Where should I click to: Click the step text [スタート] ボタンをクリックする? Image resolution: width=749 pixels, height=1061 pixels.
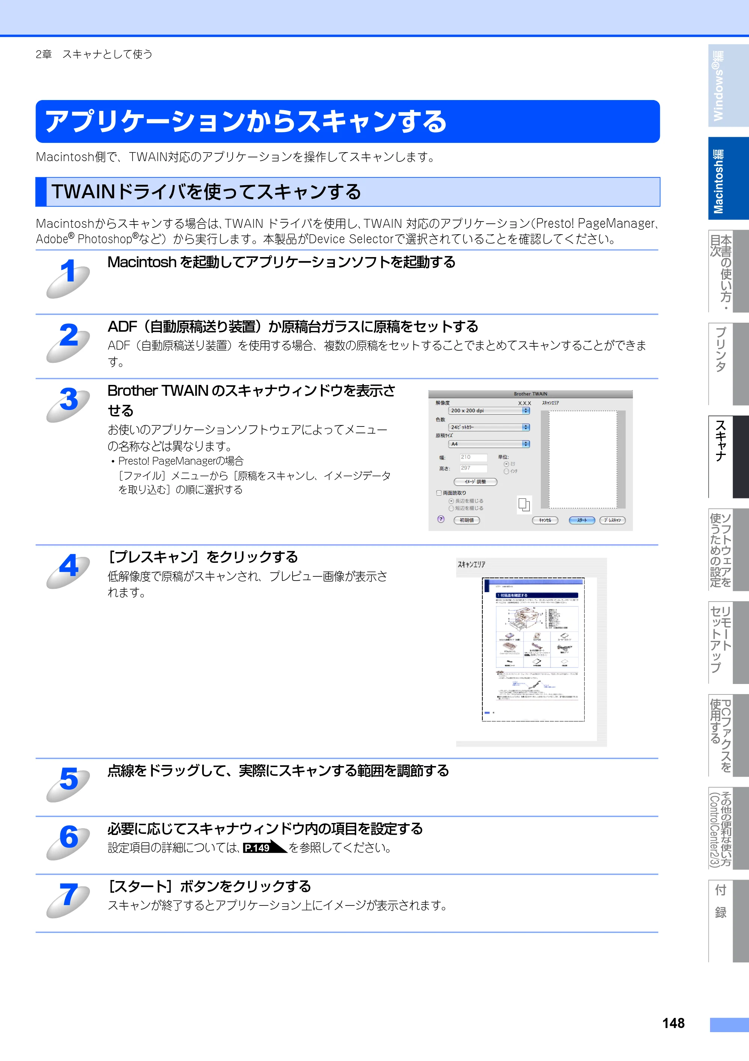click(x=209, y=886)
